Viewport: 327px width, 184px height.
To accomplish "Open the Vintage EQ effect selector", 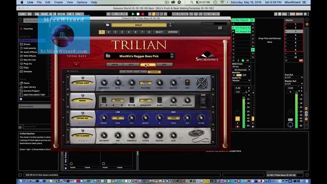I will tap(82, 118).
